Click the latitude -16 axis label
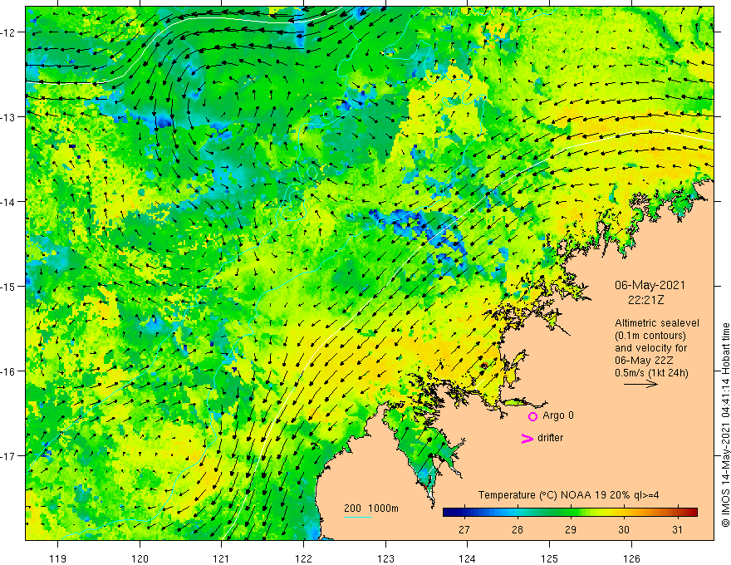Viewport: 731px width, 565px height. (x=9, y=371)
